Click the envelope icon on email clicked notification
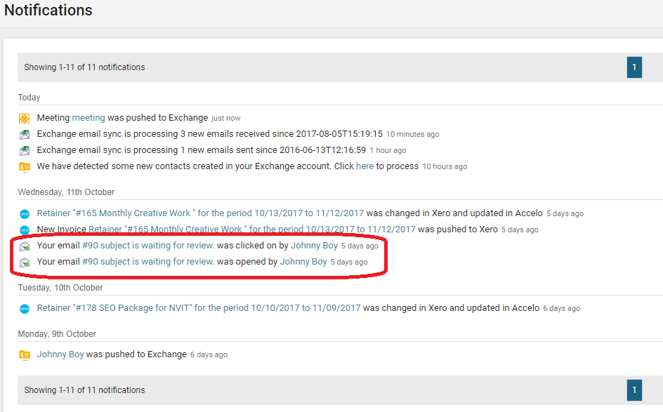The image size is (663, 412). click(25, 245)
